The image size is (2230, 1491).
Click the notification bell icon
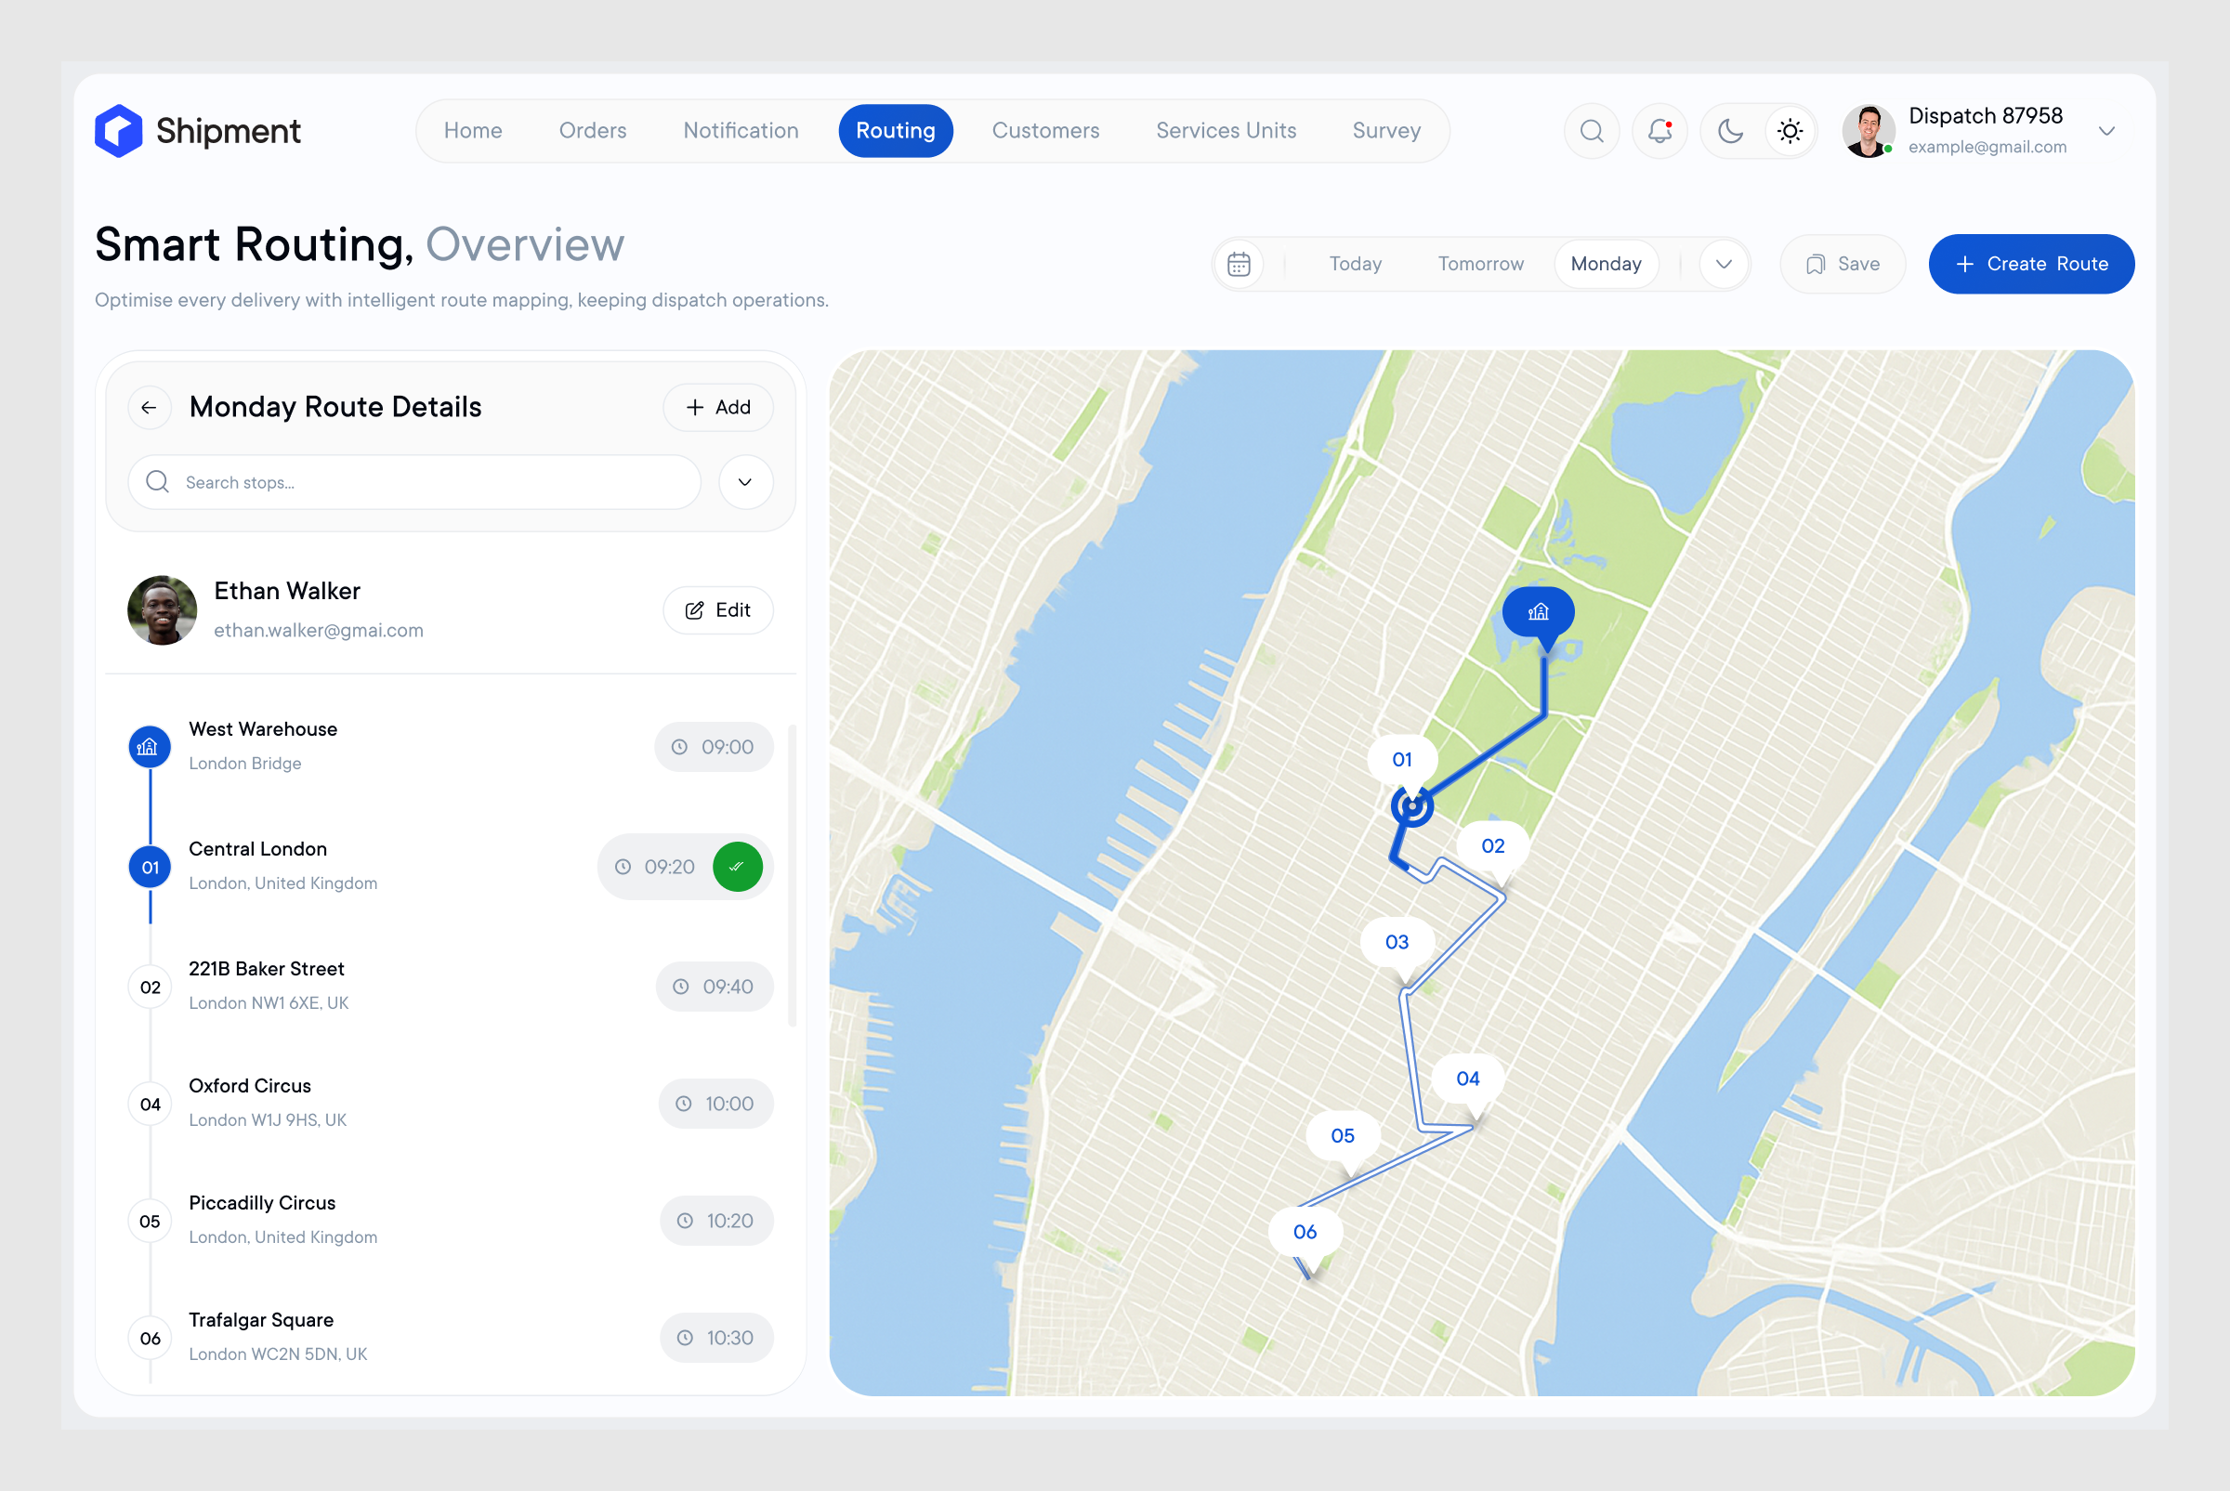1660,130
